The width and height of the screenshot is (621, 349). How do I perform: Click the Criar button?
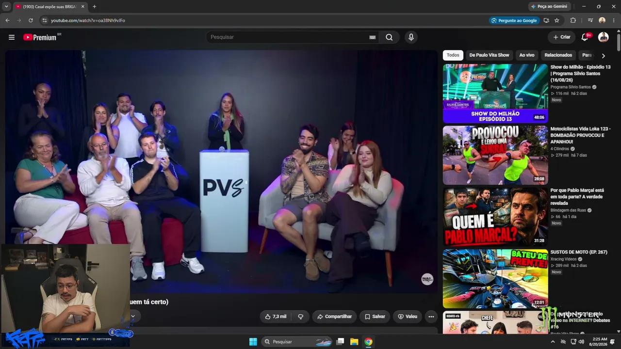click(562, 37)
